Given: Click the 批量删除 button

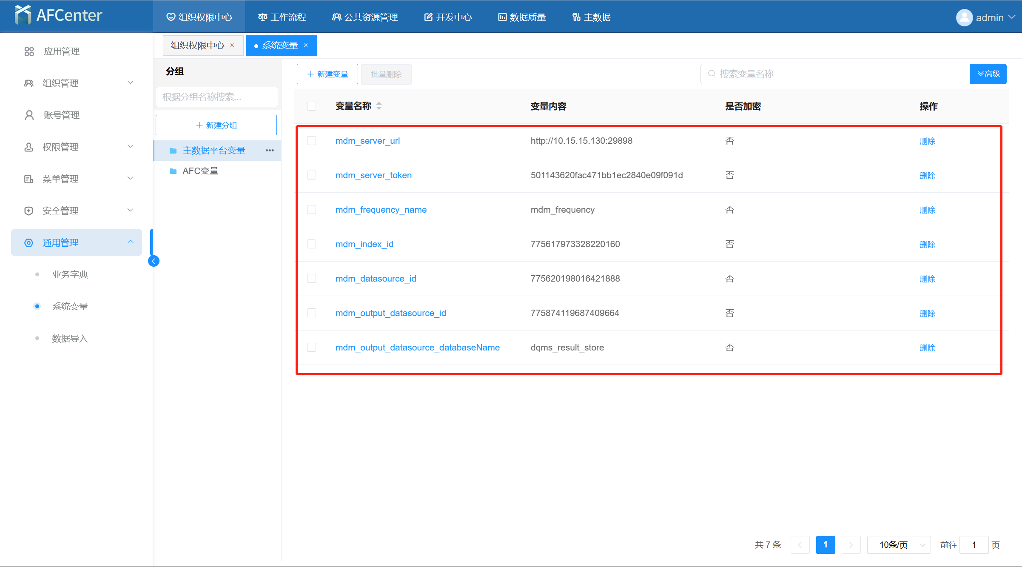Looking at the screenshot, I should click(386, 74).
